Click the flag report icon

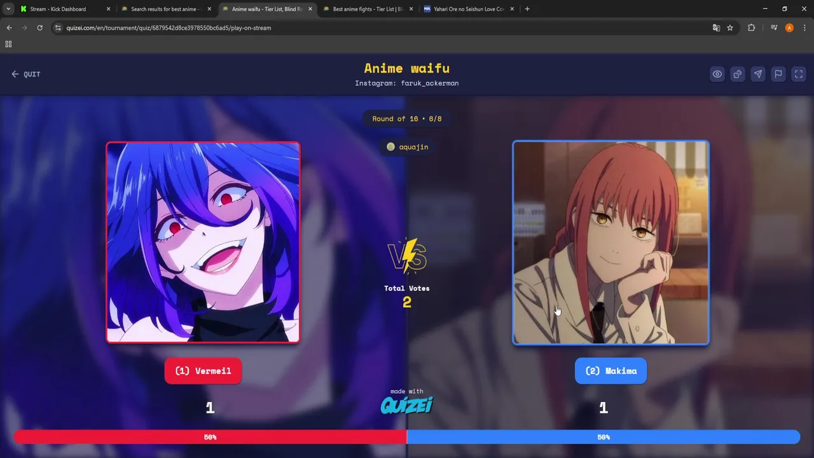778,74
